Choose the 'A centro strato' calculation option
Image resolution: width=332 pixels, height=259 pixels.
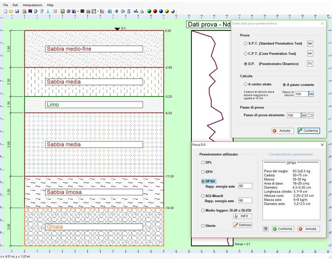click(x=246, y=85)
